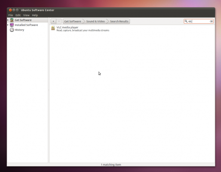Click the VLC media player package icon
The height and width of the screenshot is (172, 221).
coord(53,28)
